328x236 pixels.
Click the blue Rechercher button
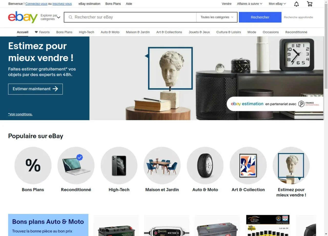click(260, 17)
